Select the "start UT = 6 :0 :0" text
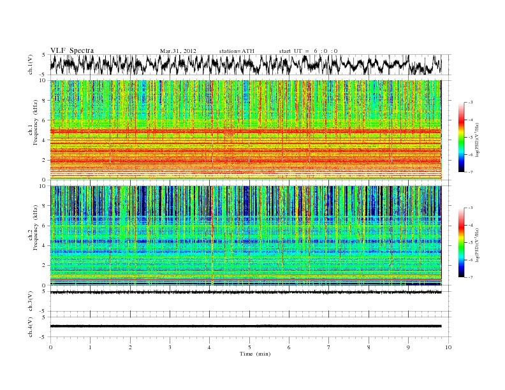The width and height of the screenshot is (505, 390). coord(308,51)
